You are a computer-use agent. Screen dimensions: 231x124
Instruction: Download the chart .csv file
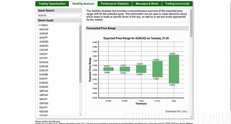pos(176,112)
